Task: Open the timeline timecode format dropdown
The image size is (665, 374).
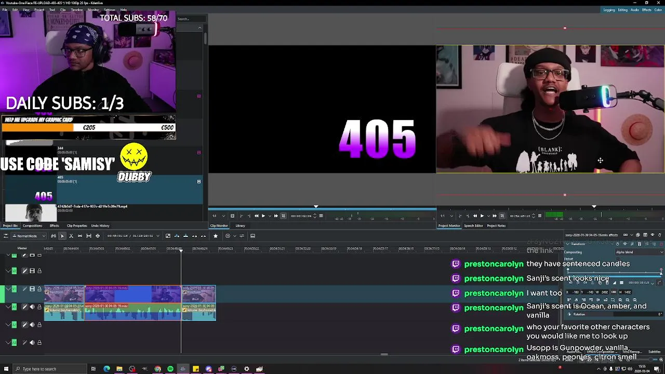Action: [158, 236]
